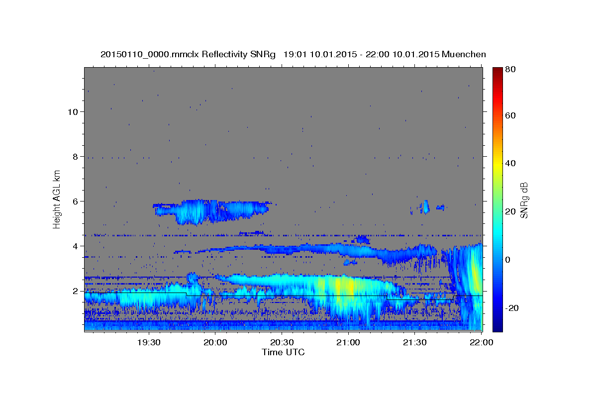Click the 22:00 time tick label
The image size is (597, 398).
click(x=481, y=342)
